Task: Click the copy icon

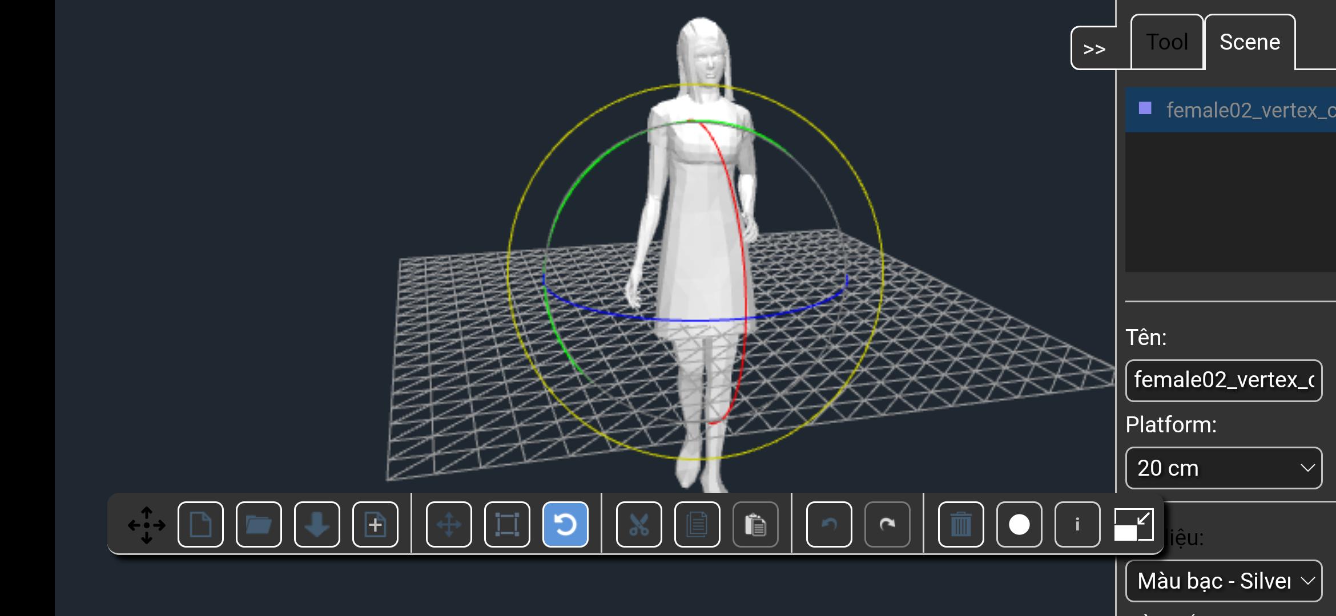Action: coord(697,524)
